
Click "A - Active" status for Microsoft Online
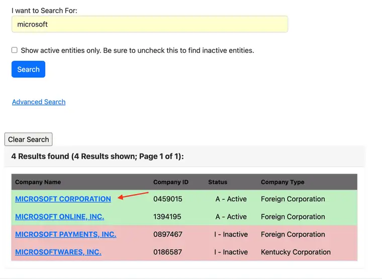point(231,217)
